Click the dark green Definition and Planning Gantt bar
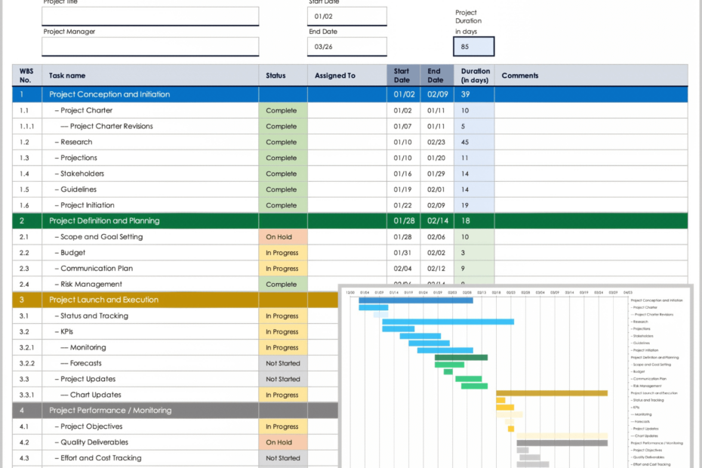Viewport: 702px width, 468px height. [461, 357]
